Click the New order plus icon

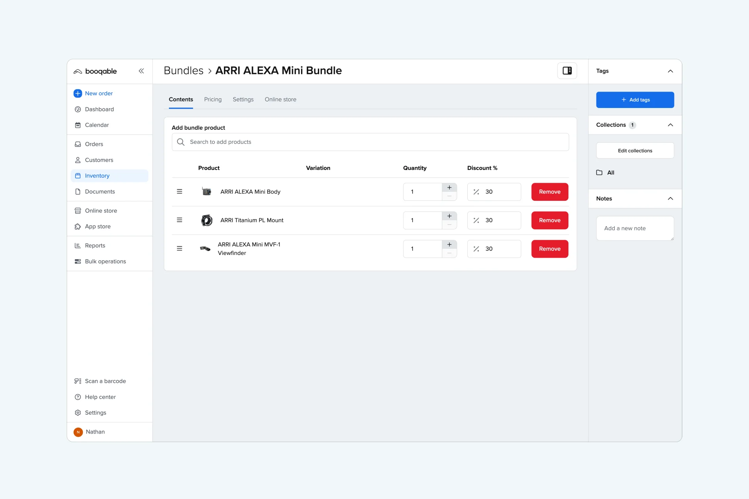coord(78,94)
